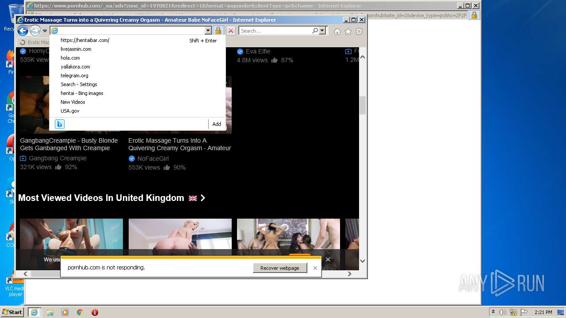566x318 pixels.
Task: Click the horizontal scrollbar right arrow
Action: click(x=349, y=274)
